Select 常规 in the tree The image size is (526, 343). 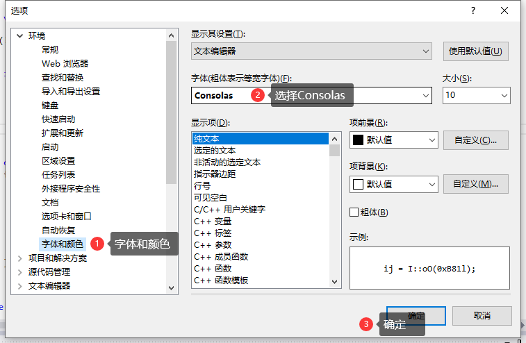(50, 49)
